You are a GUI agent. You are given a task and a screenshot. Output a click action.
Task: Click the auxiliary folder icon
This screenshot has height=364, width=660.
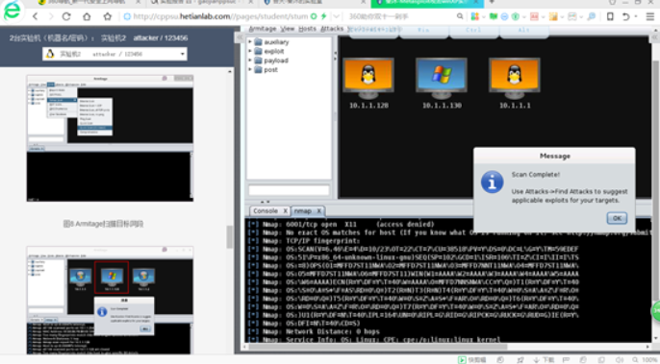coord(259,42)
